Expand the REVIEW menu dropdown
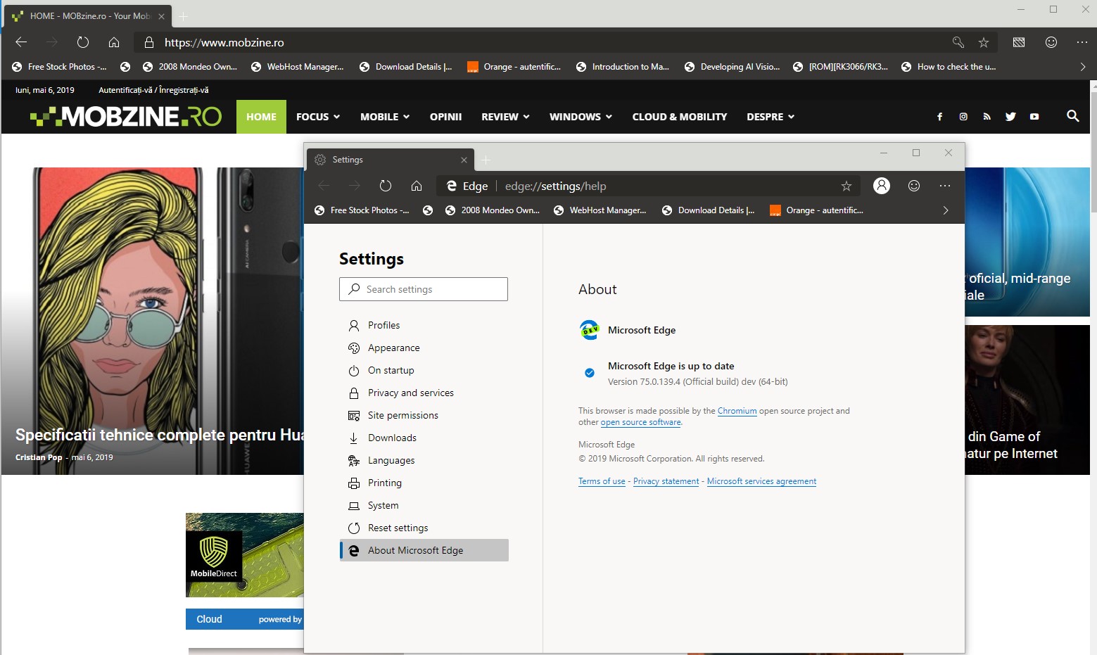The width and height of the screenshot is (1097, 655). pyautogui.click(x=505, y=117)
